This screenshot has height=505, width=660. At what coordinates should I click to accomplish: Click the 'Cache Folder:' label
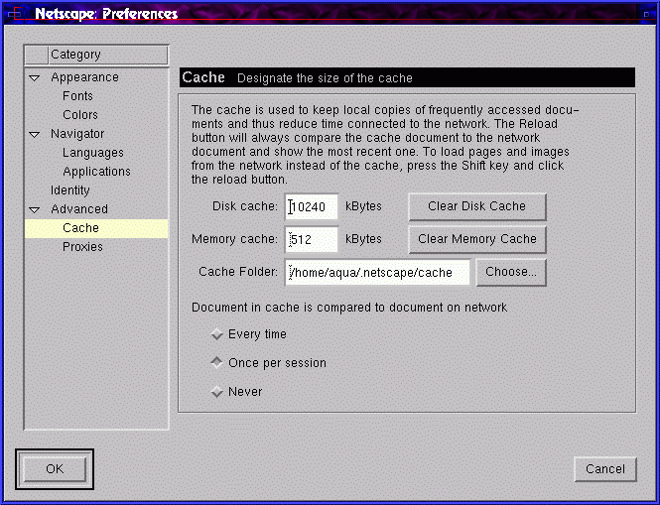click(238, 272)
